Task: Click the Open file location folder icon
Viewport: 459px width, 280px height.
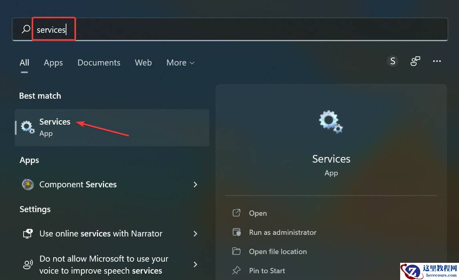Action: tap(237, 251)
